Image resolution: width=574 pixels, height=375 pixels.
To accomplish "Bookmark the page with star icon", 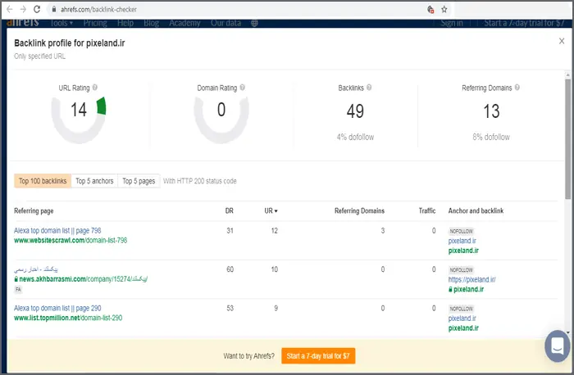I will click(x=444, y=10).
